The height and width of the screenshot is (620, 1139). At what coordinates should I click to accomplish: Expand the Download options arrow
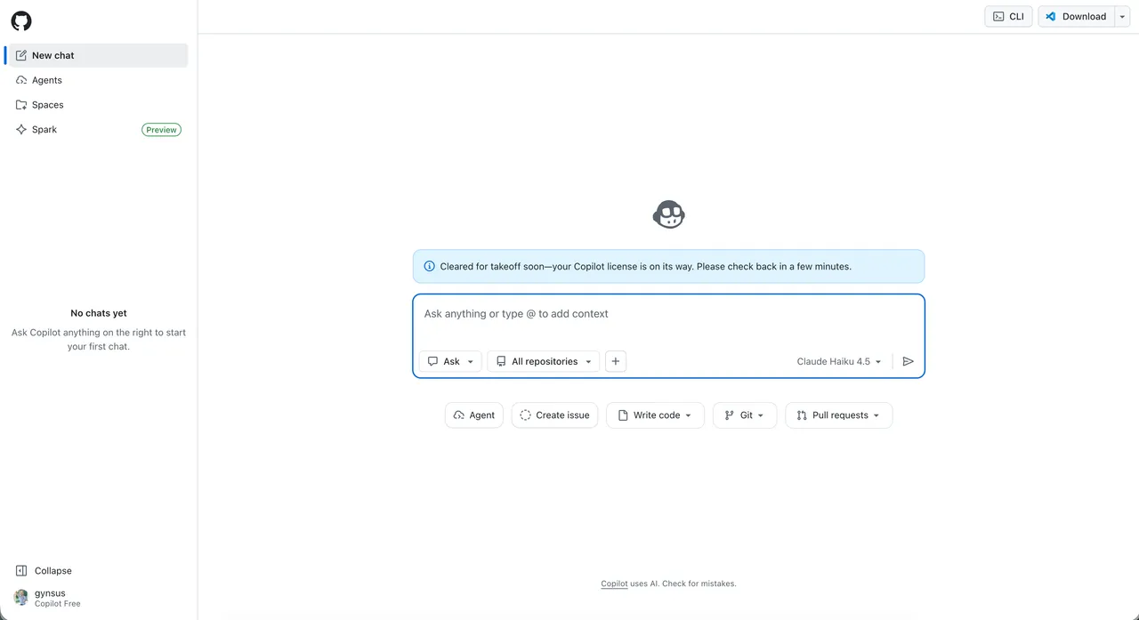pos(1122,16)
